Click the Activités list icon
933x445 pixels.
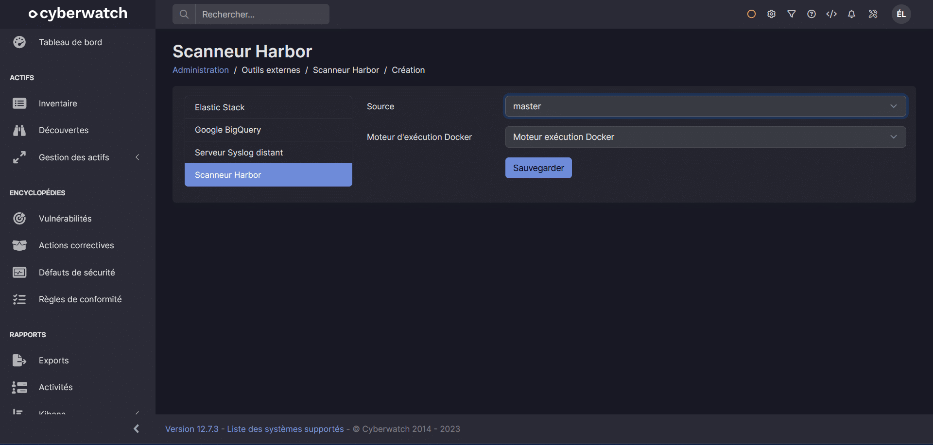(x=19, y=387)
